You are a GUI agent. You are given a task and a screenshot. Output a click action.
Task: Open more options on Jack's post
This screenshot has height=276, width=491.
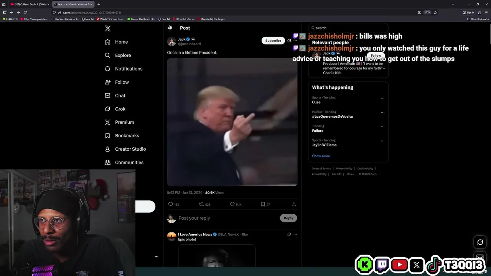tap(295, 41)
